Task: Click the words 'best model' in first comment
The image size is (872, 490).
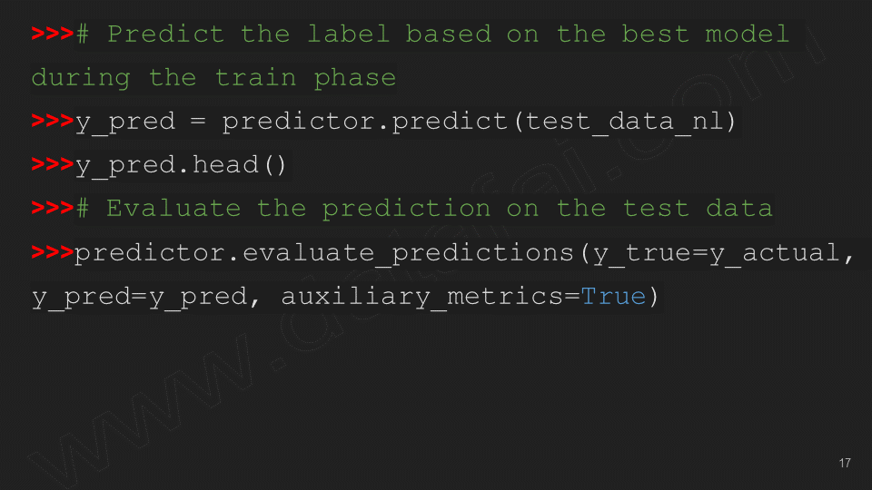Action: 705,34
